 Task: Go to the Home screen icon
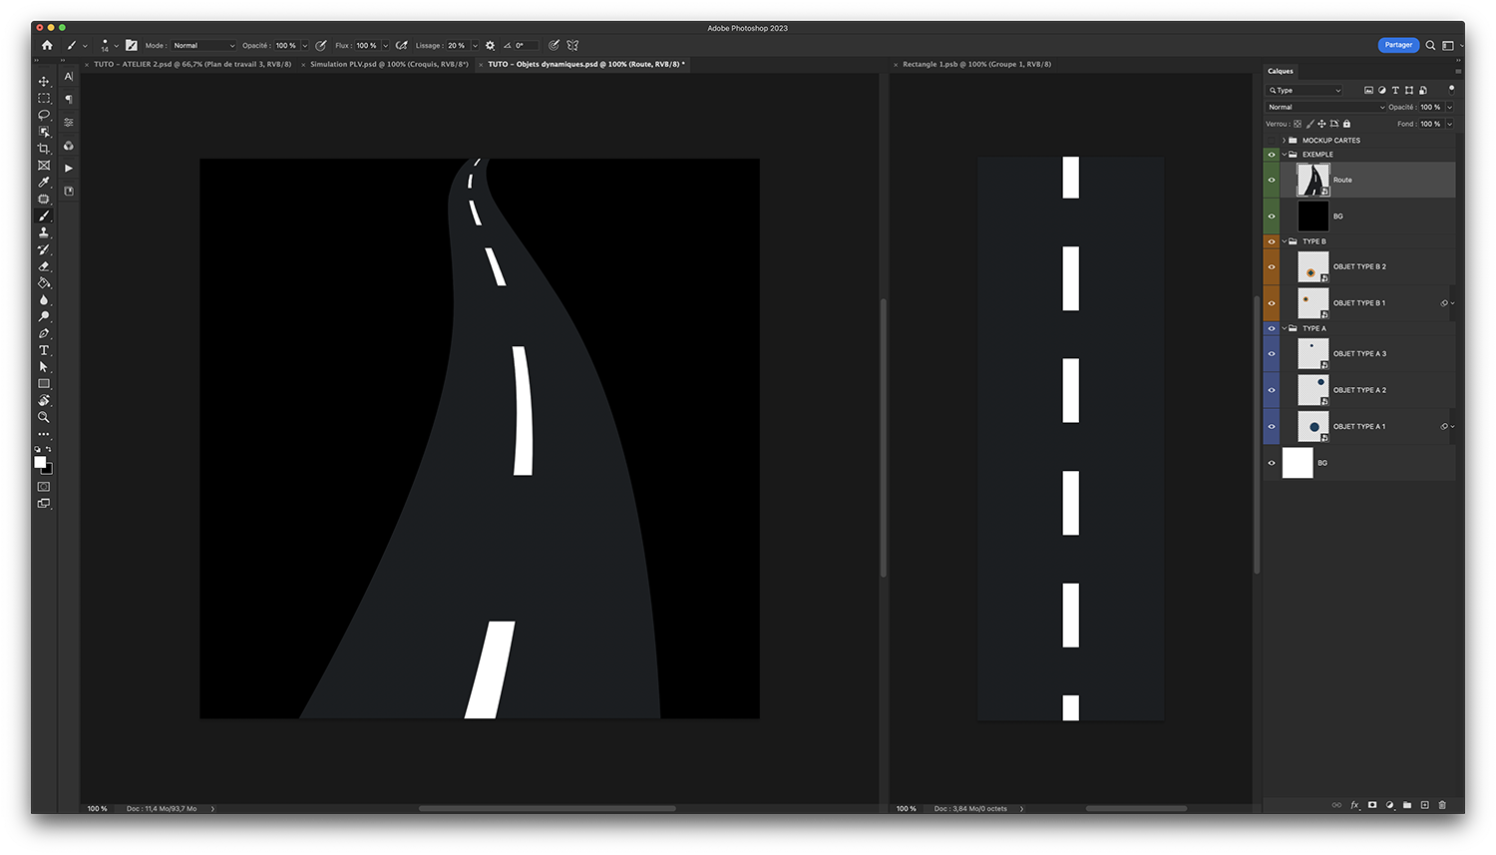point(47,45)
